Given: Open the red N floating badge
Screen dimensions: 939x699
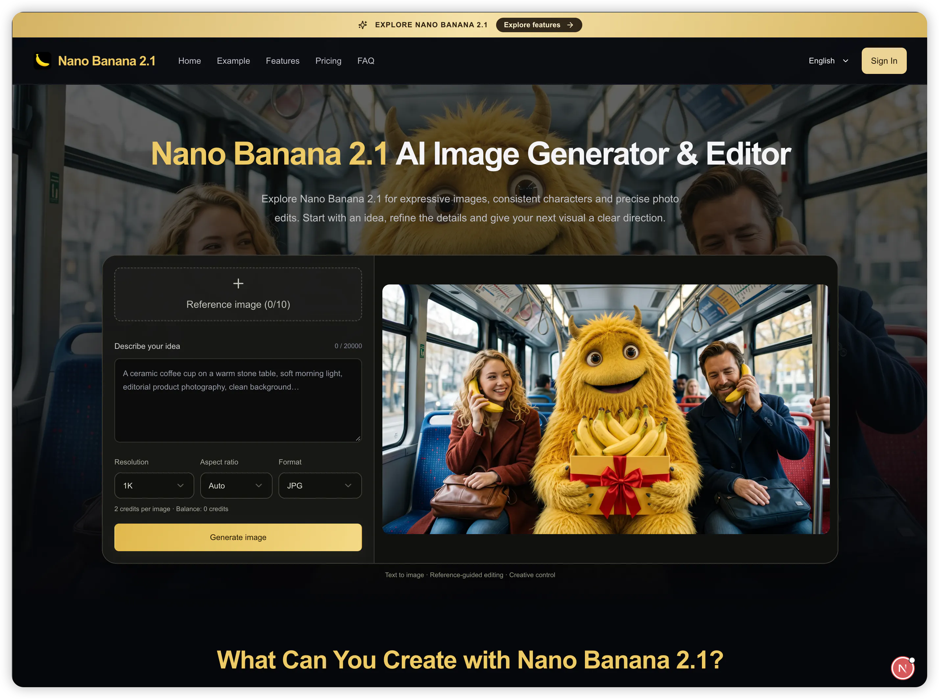Looking at the screenshot, I should coord(902,668).
